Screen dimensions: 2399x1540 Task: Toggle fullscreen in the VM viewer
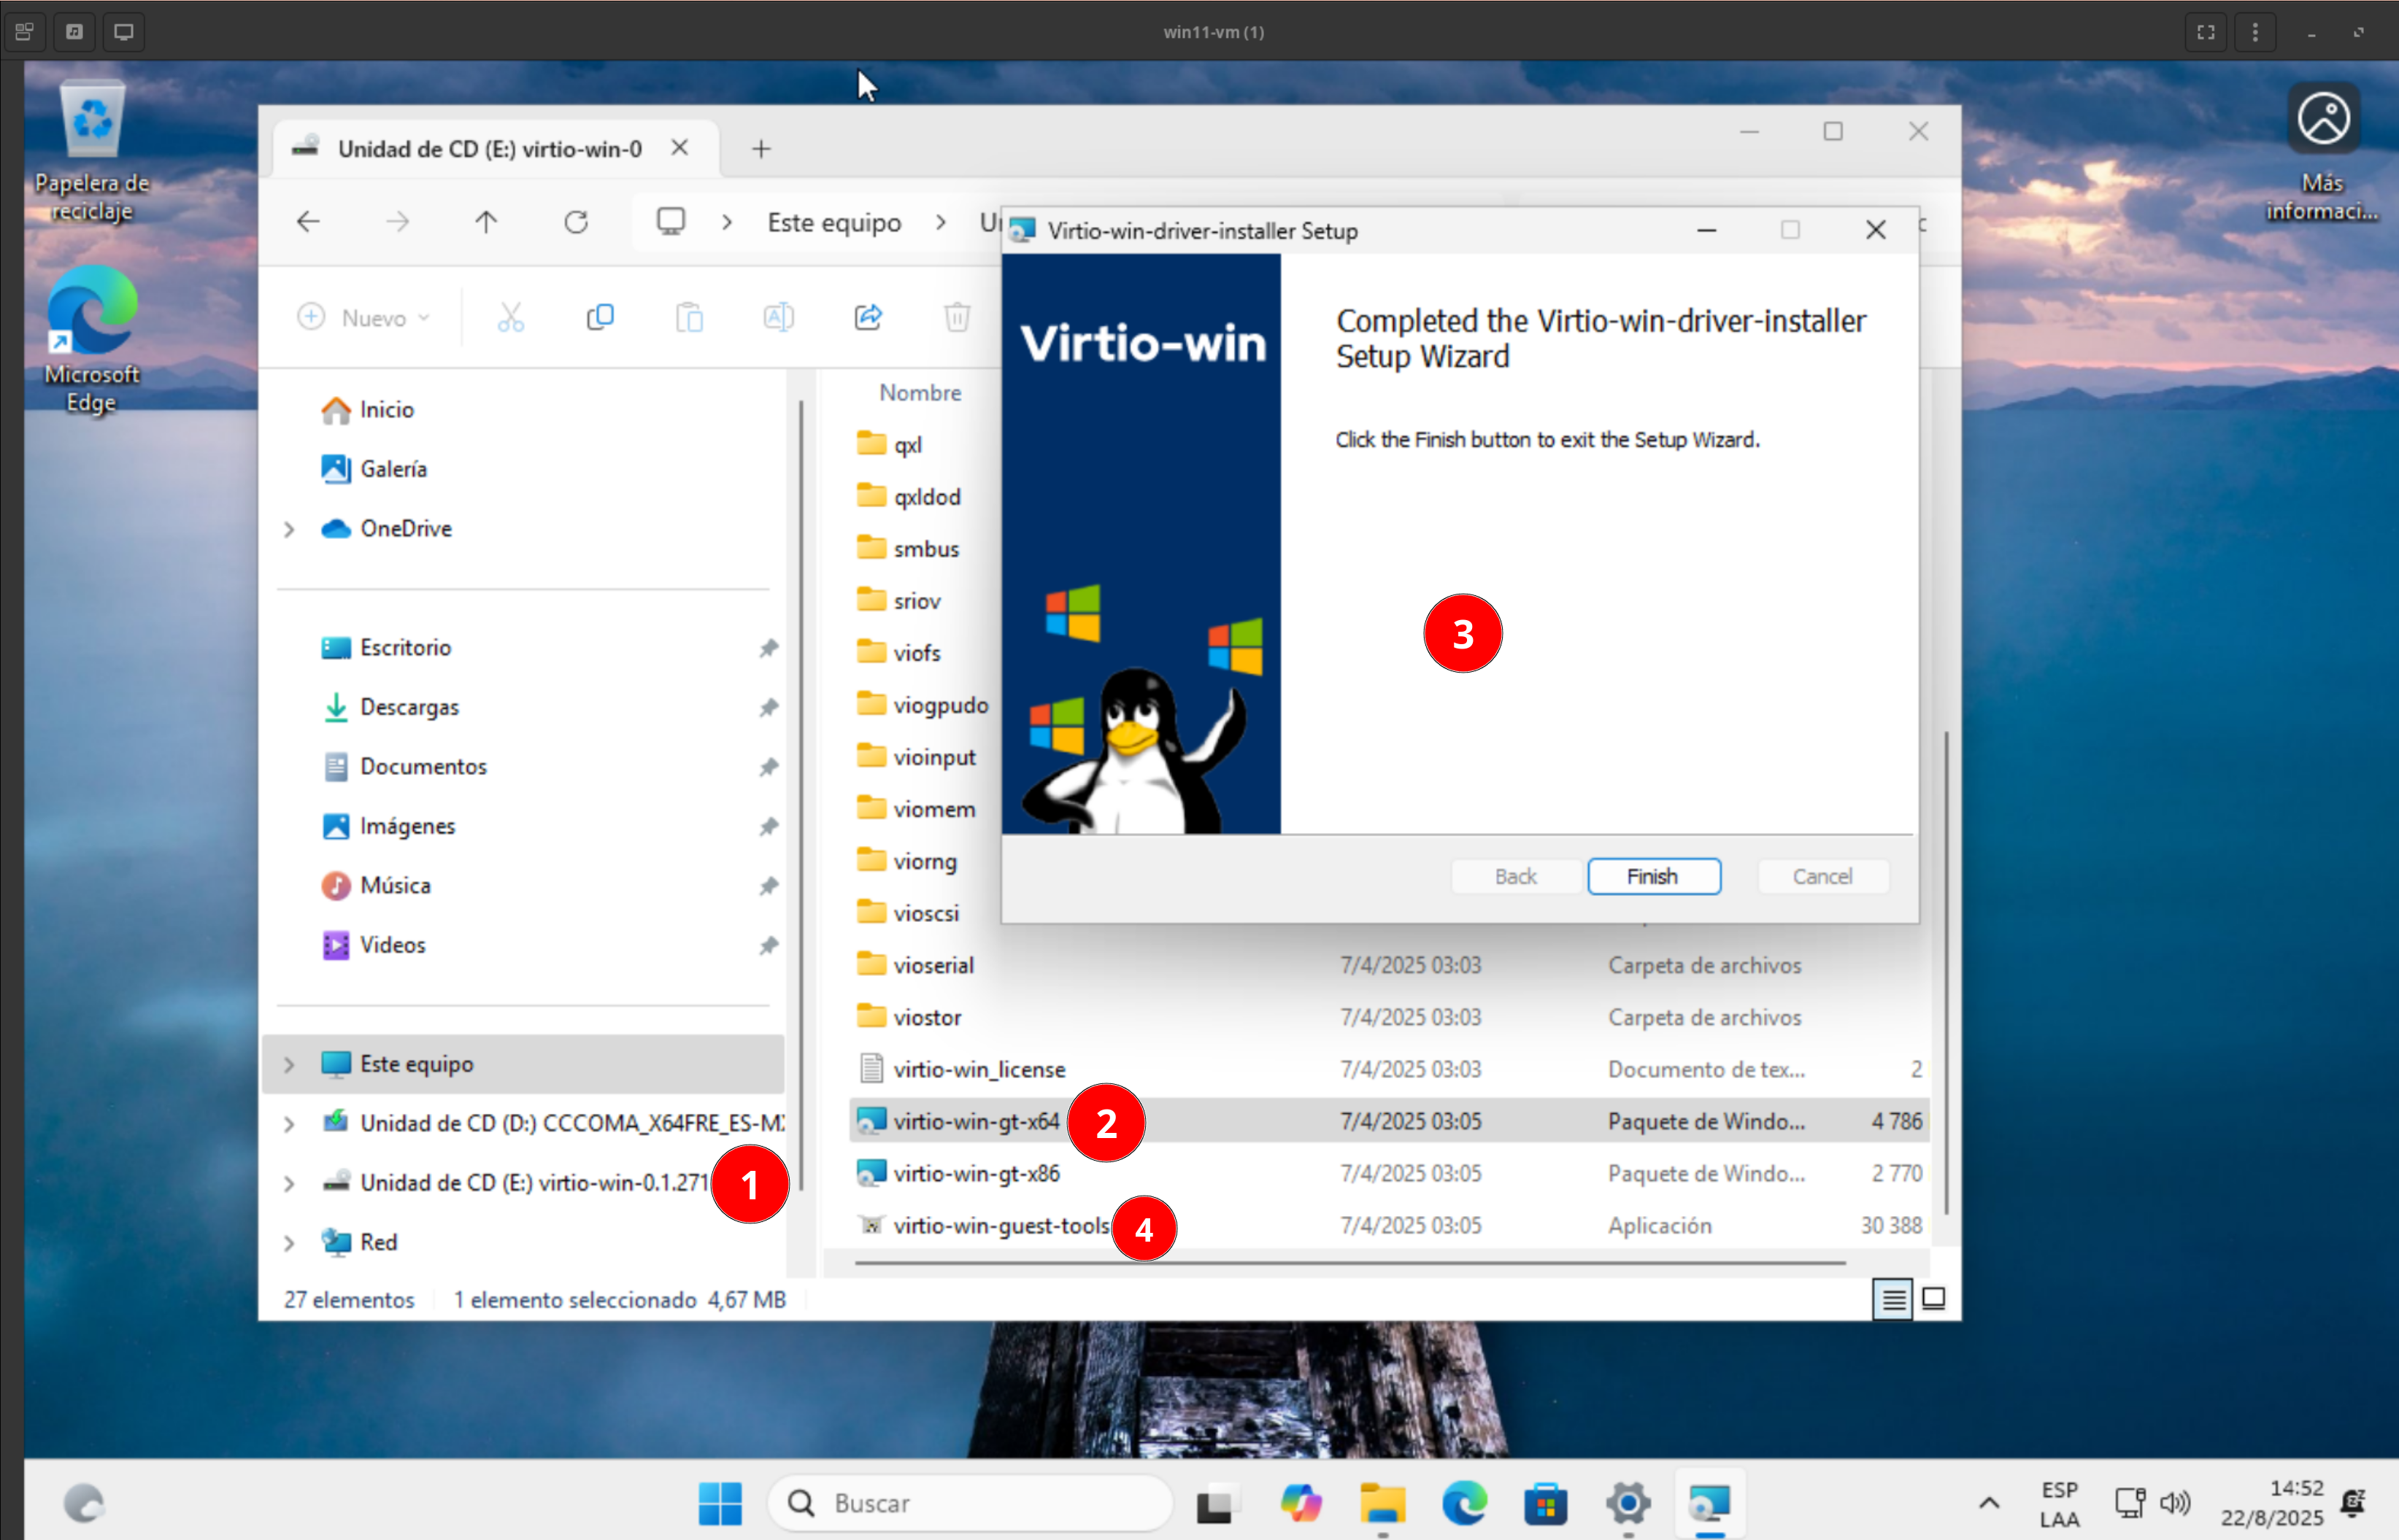[2205, 32]
